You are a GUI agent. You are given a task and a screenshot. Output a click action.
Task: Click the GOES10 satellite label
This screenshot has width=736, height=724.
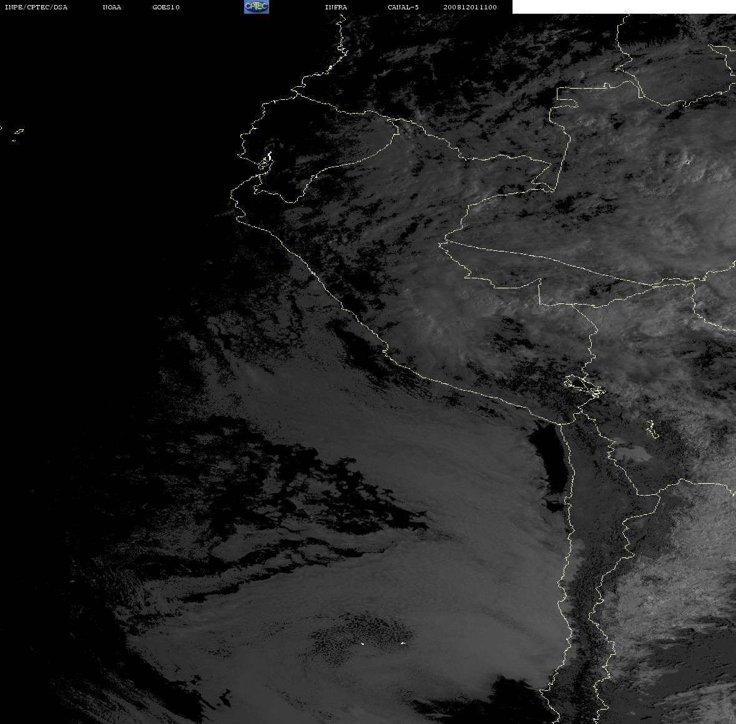(x=165, y=7)
